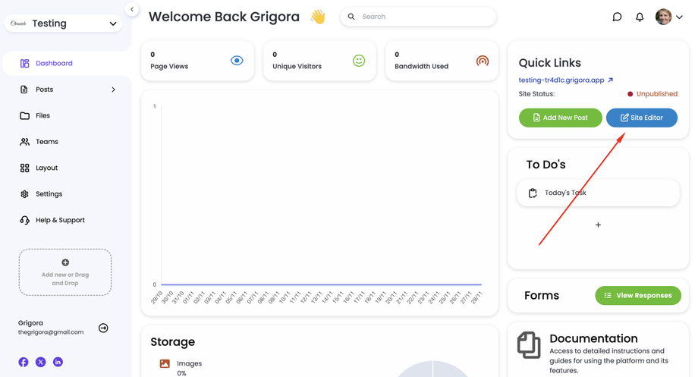The width and height of the screenshot is (698, 377).
Task: Expand the Posts submenu arrow
Action: click(113, 90)
